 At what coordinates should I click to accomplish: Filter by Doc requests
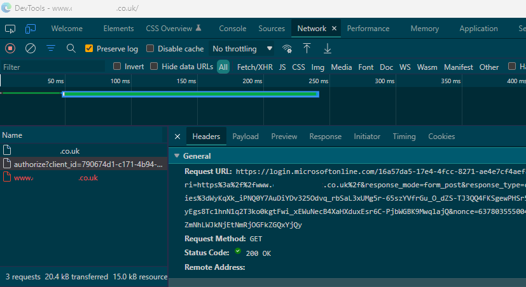pos(386,67)
